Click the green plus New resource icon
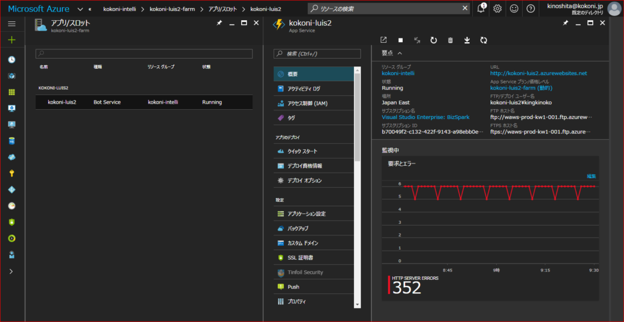 click(x=12, y=40)
